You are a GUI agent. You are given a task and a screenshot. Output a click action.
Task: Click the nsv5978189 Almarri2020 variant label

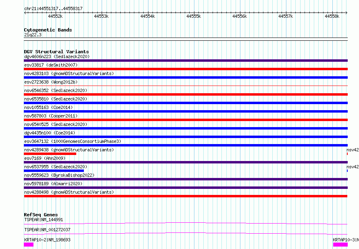coord(53,184)
